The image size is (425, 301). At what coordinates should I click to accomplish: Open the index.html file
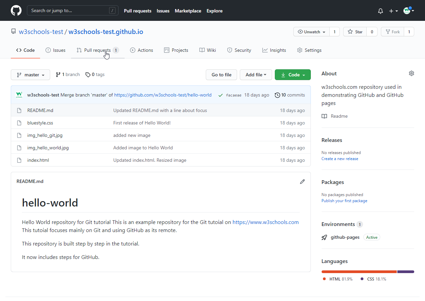click(x=38, y=160)
